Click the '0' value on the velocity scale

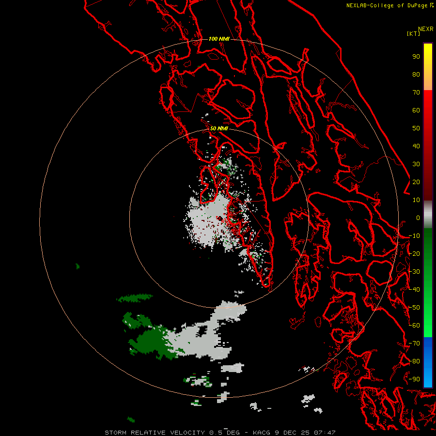click(x=418, y=218)
